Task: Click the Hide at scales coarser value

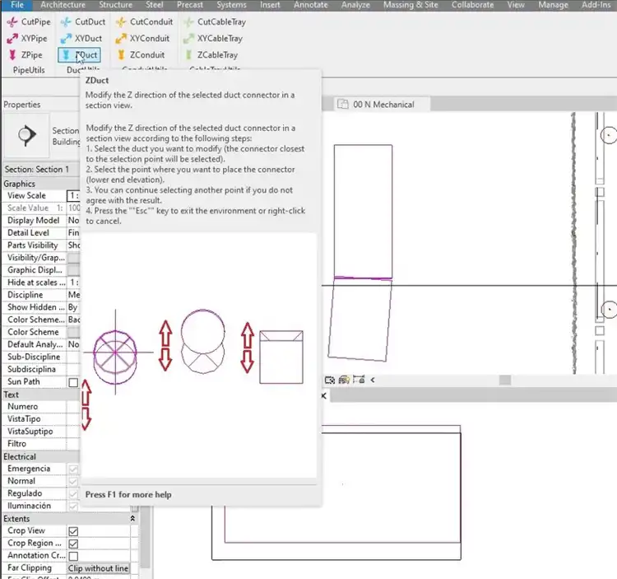Action: coord(73,282)
